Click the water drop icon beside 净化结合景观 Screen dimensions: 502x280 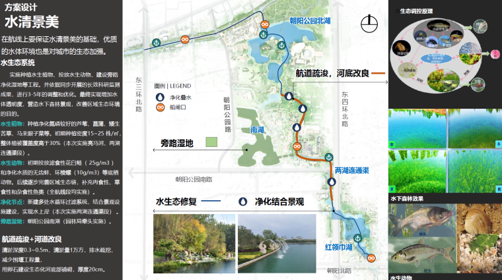[243, 202]
